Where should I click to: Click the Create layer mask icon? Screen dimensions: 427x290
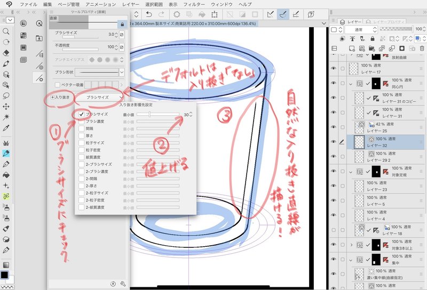pyautogui.click(x=402, y=49)
